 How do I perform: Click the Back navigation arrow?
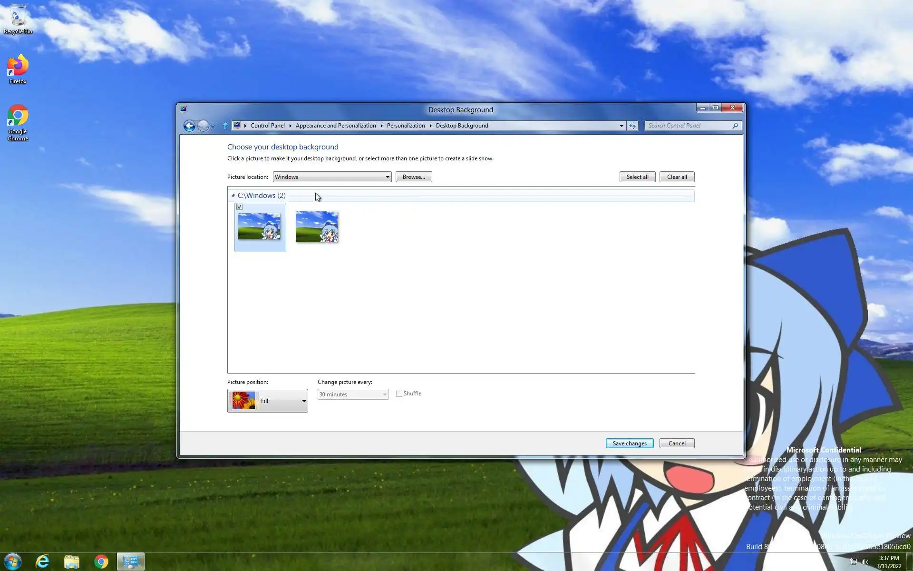tap(189, 126)
